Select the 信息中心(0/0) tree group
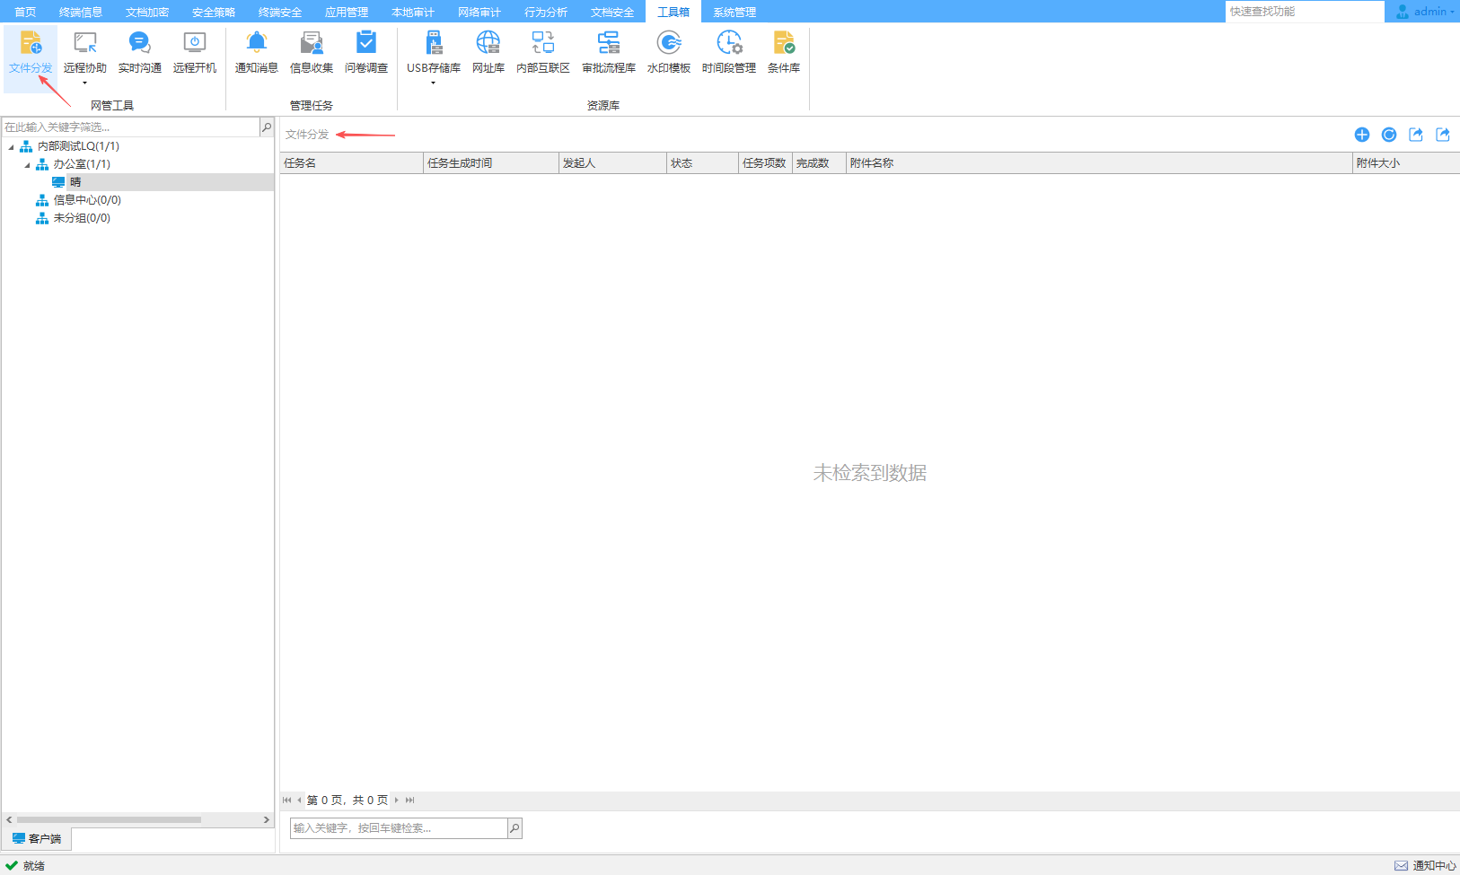This screenshot has height=875, width=1460. [86, 200]
